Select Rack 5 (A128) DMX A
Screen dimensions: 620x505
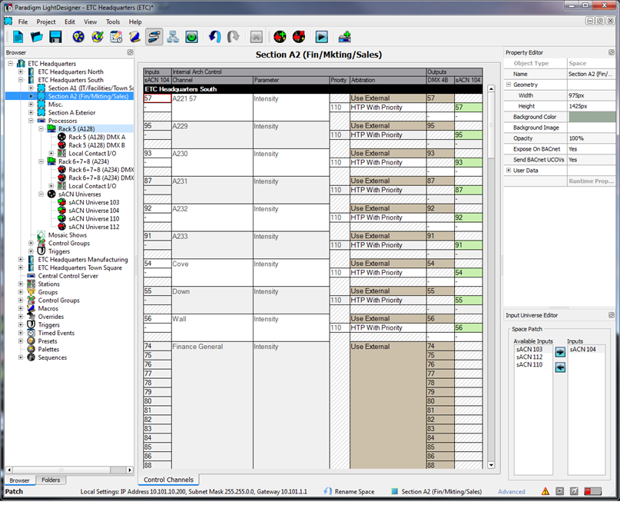(x=97, y=137)
